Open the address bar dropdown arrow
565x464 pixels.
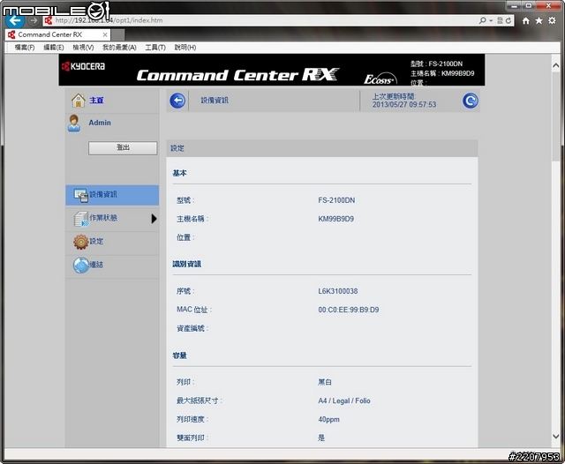coord(491,21)
